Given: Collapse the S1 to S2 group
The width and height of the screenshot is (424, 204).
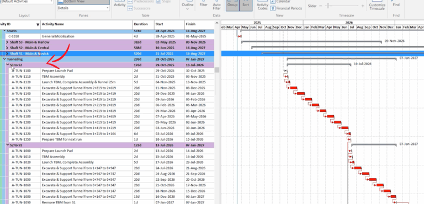Looking at the screenshot, I should [8, 65].
